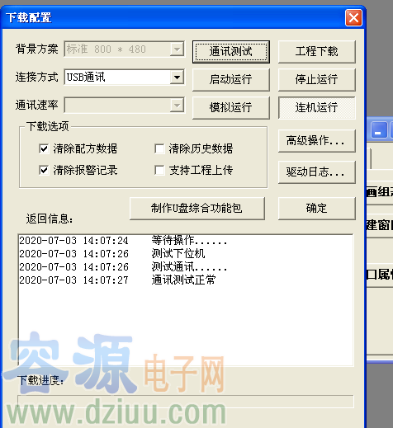The width and height of the screenshot is (393, 428).
Task: Enable 清除历史数据 checkbox
Action: (x=159, y=148)
